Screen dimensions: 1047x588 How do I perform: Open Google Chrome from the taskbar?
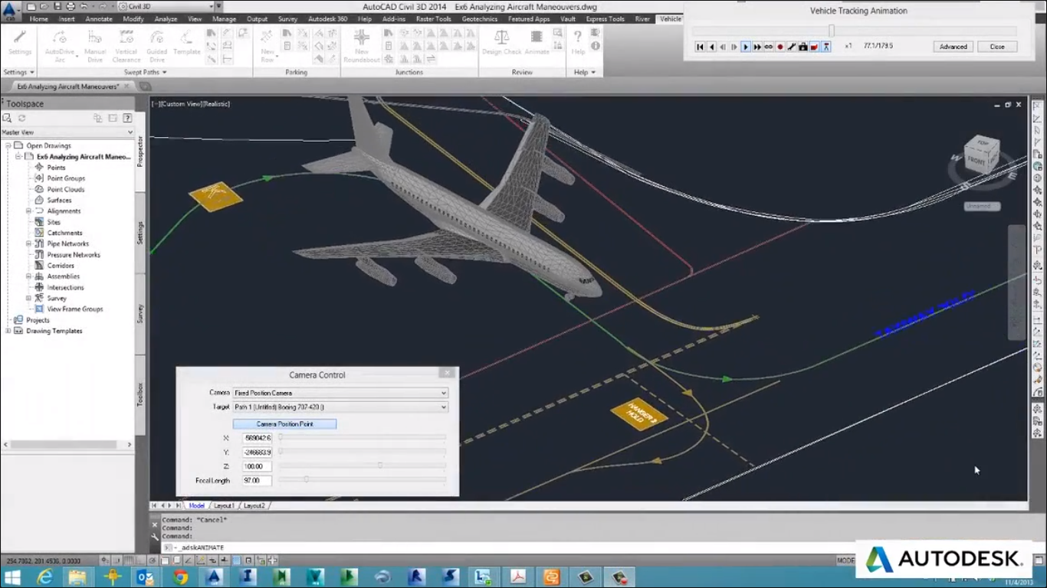(180, 577)
